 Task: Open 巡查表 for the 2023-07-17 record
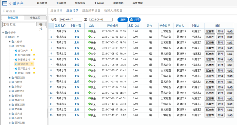pos(210,115)
